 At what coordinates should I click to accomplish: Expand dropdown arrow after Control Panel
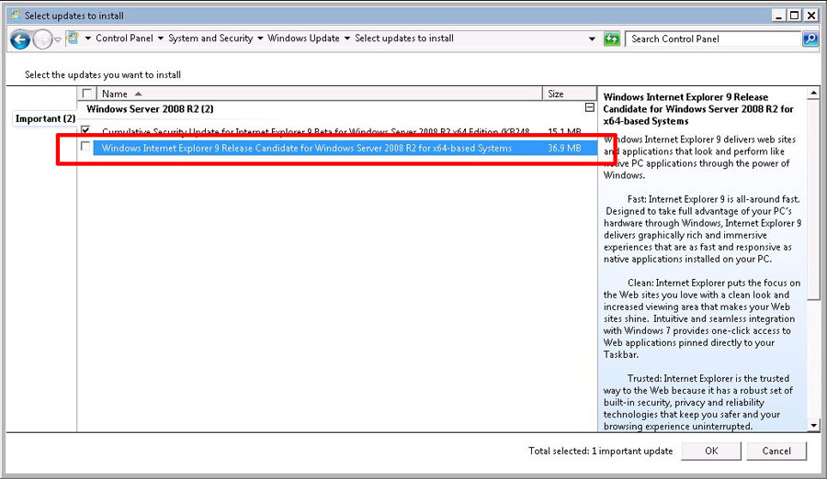click(x=160, y=39)
